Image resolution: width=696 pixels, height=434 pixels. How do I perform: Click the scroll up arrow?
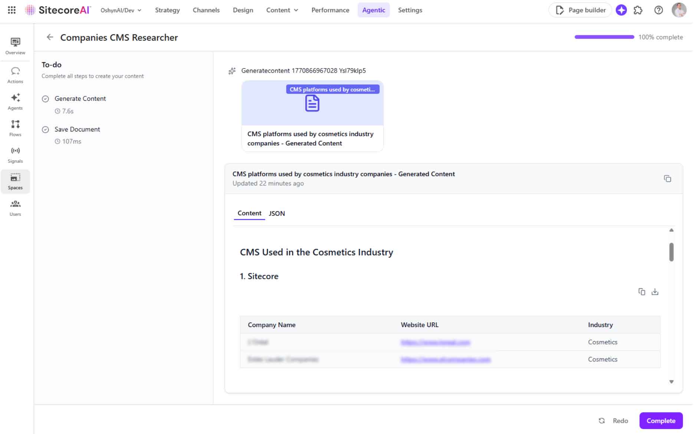tap(671, 230)
